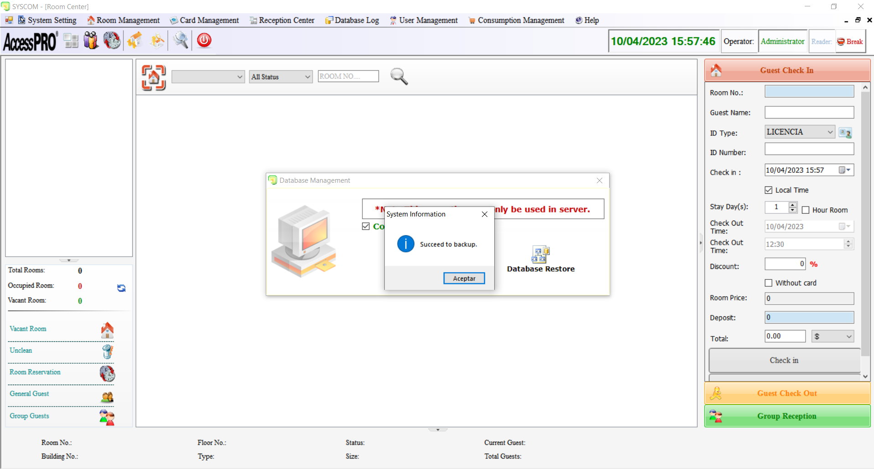
Task: Click the Guest Check Out button
Action: coord(787,393)
